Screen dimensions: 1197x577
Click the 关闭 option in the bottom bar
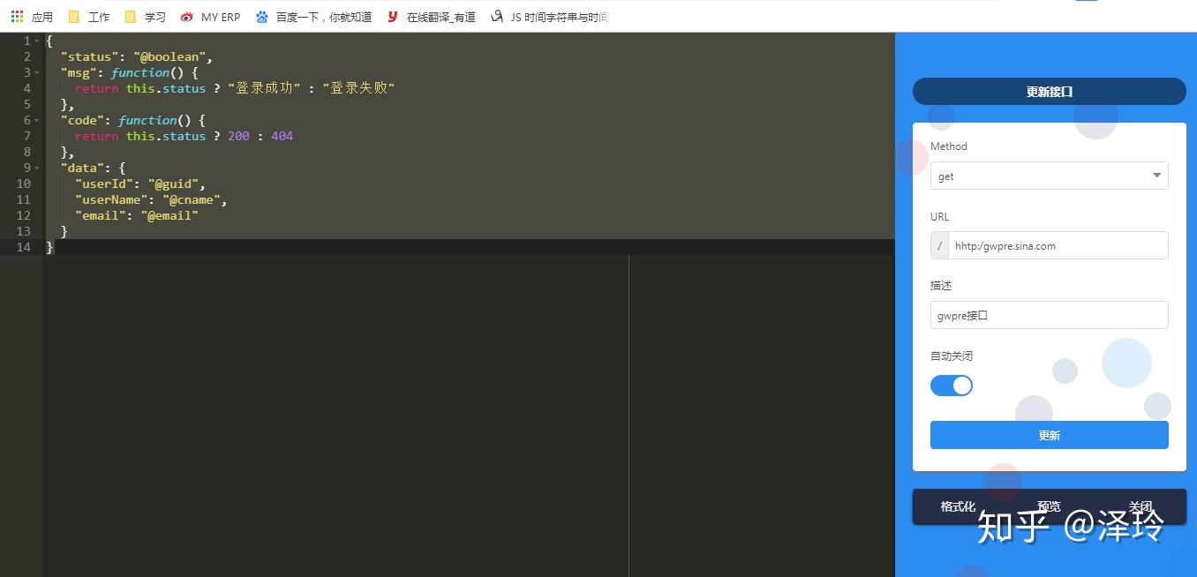[x=1140, y=506]
